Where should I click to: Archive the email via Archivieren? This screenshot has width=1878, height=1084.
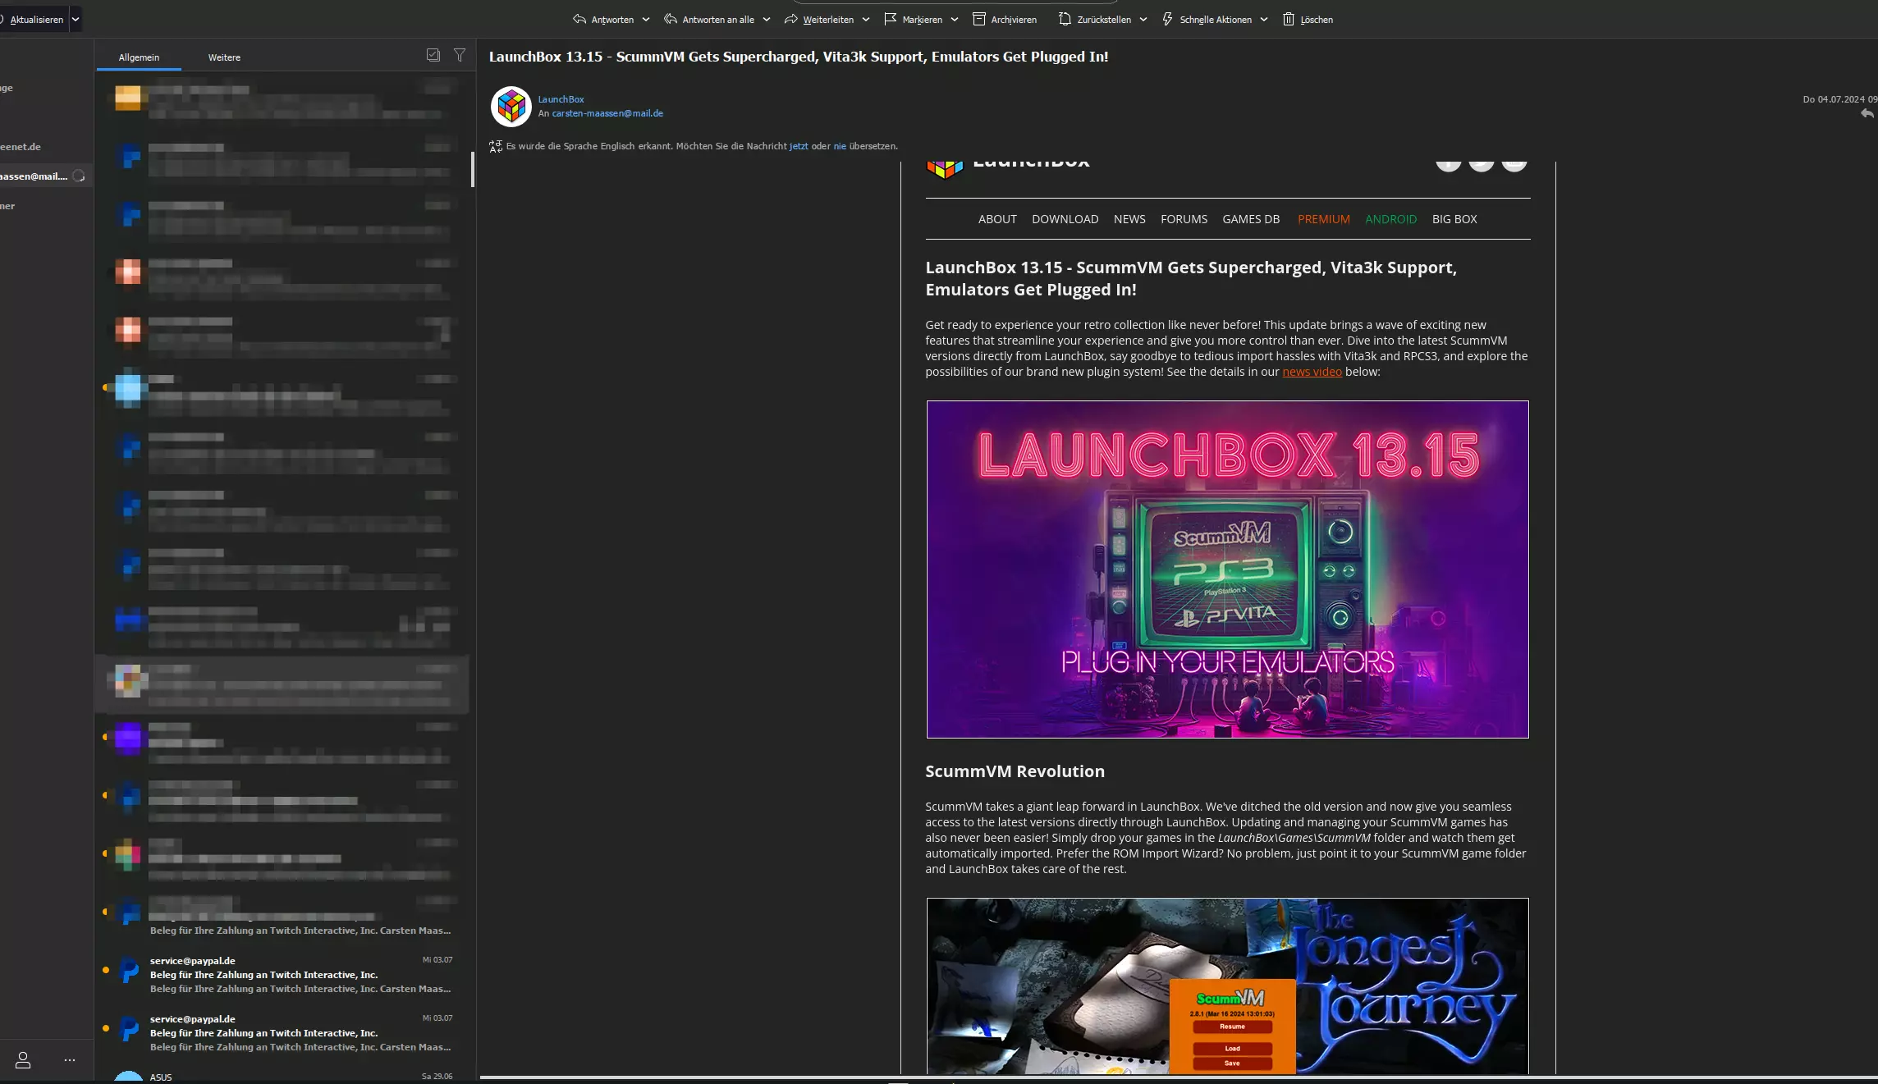coord(1005,19)
